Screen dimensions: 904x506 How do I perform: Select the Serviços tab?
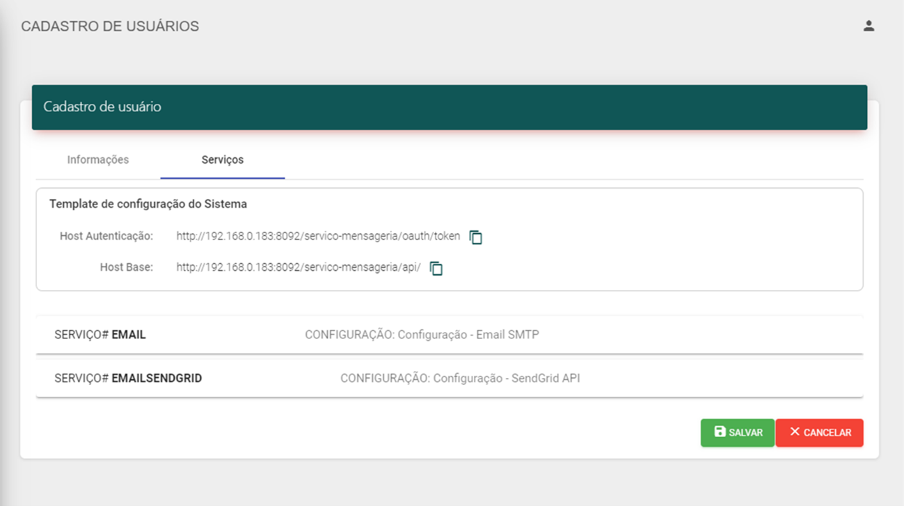223,160
